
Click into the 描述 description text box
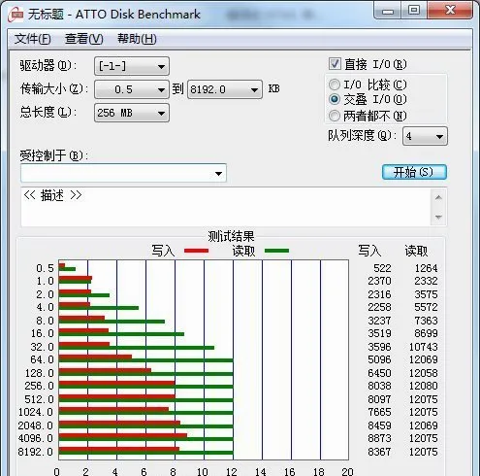coord(226,207)
